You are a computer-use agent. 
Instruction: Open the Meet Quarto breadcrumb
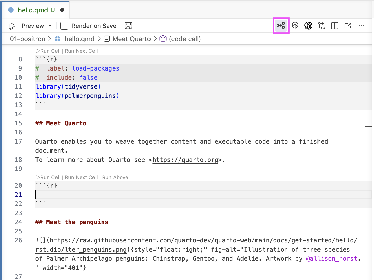(132, 39)
